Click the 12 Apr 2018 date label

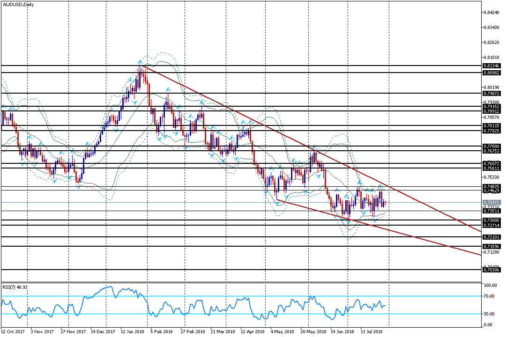click(x=253, y=331)
